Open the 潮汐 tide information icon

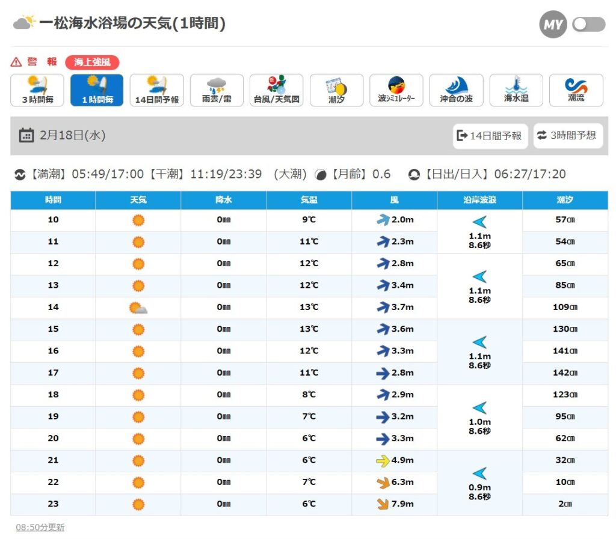[336, 90]
